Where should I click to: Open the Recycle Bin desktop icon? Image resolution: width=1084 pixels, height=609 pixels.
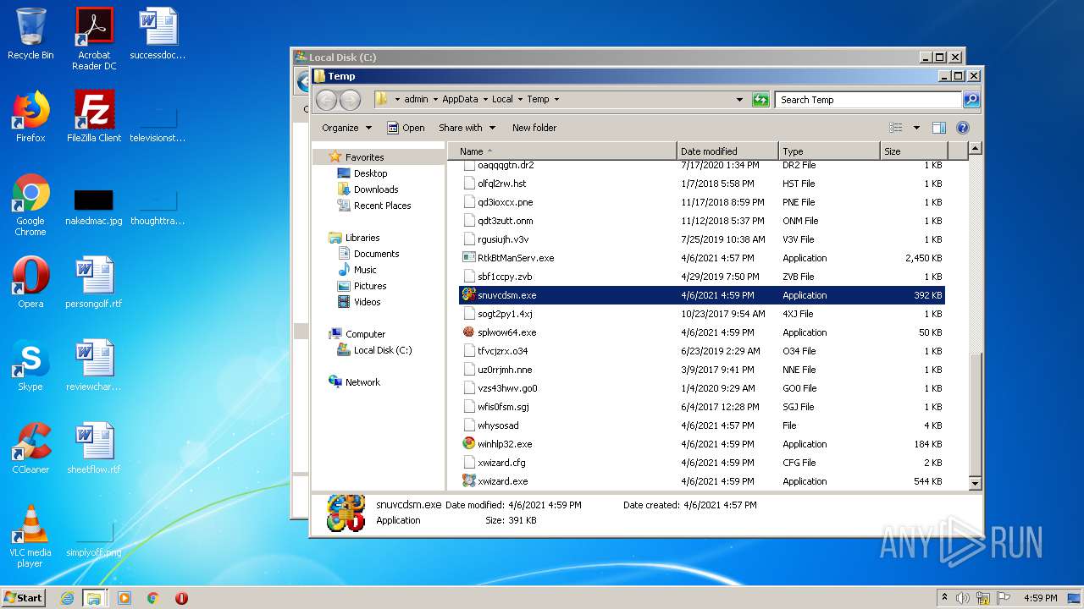pos(30,34)
